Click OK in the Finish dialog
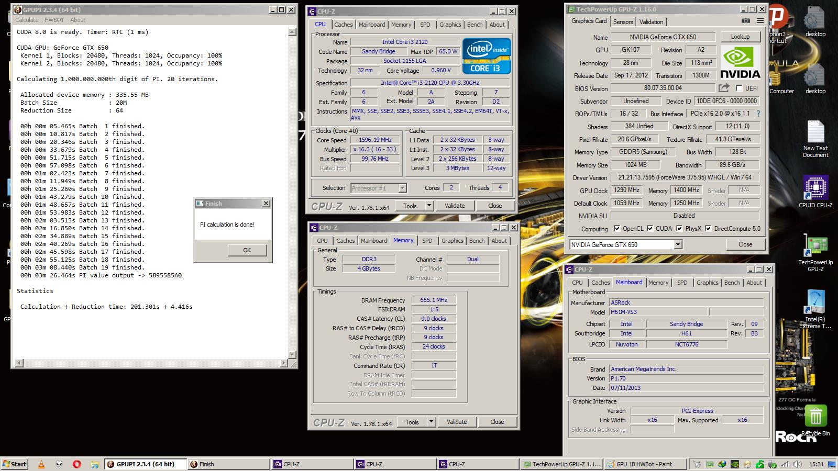 247,250
